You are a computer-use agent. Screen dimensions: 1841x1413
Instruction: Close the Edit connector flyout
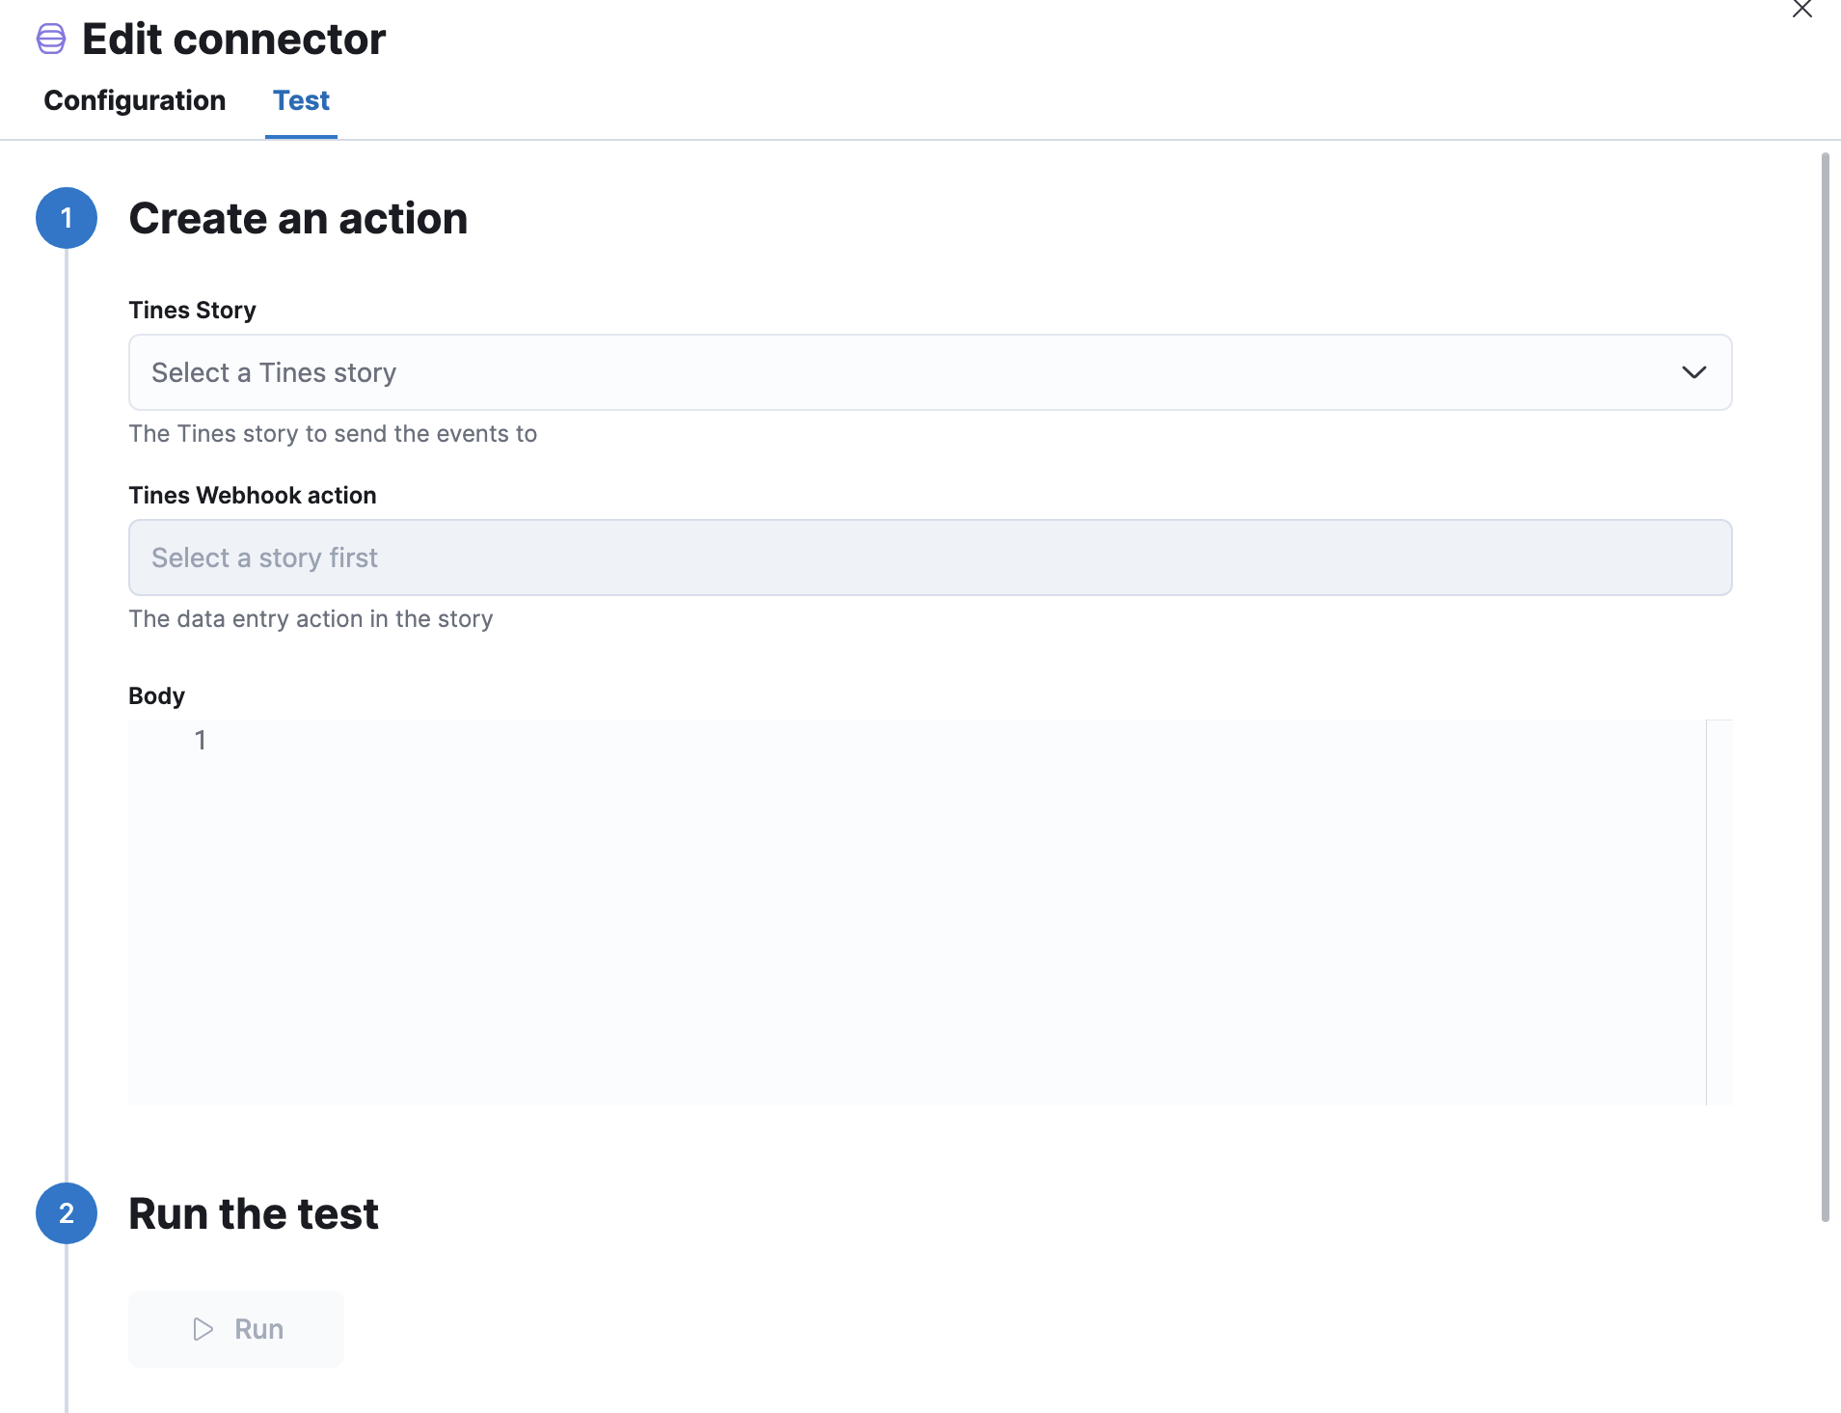[x=1801, y=10]
